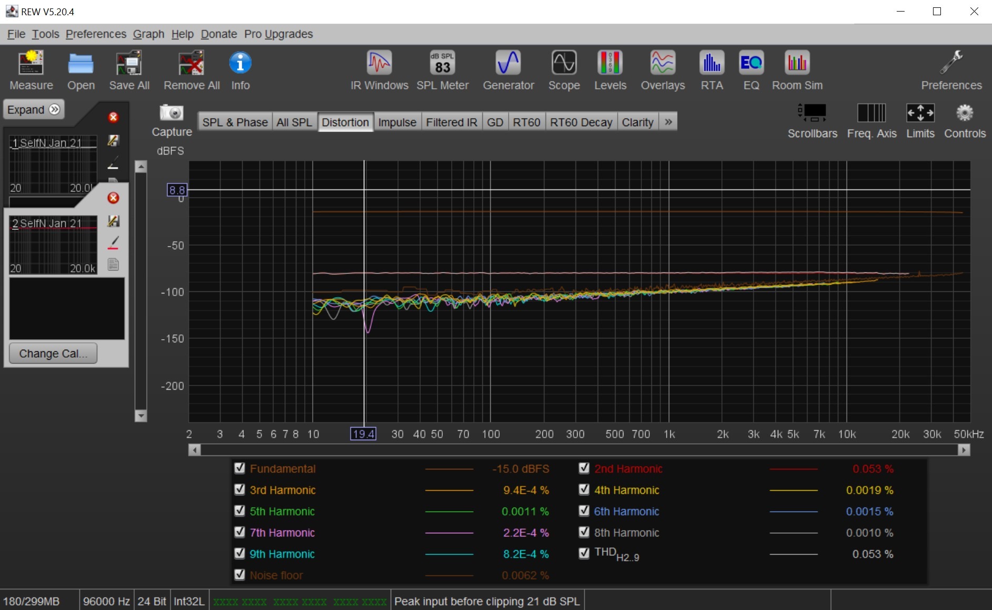
Task: Select measurement 1 SelfN thumbnail
Action: [x=53, y=164]
